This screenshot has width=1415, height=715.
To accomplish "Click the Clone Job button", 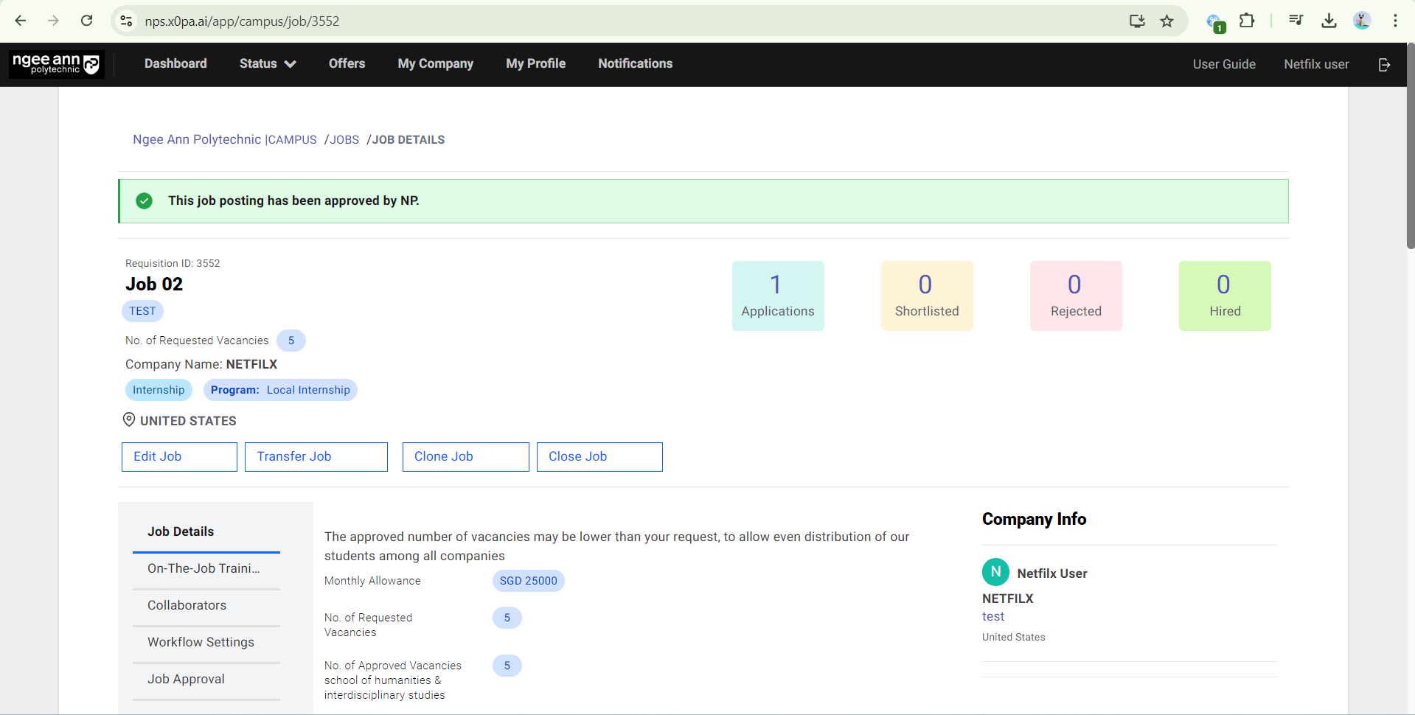I will coord(465,457).
